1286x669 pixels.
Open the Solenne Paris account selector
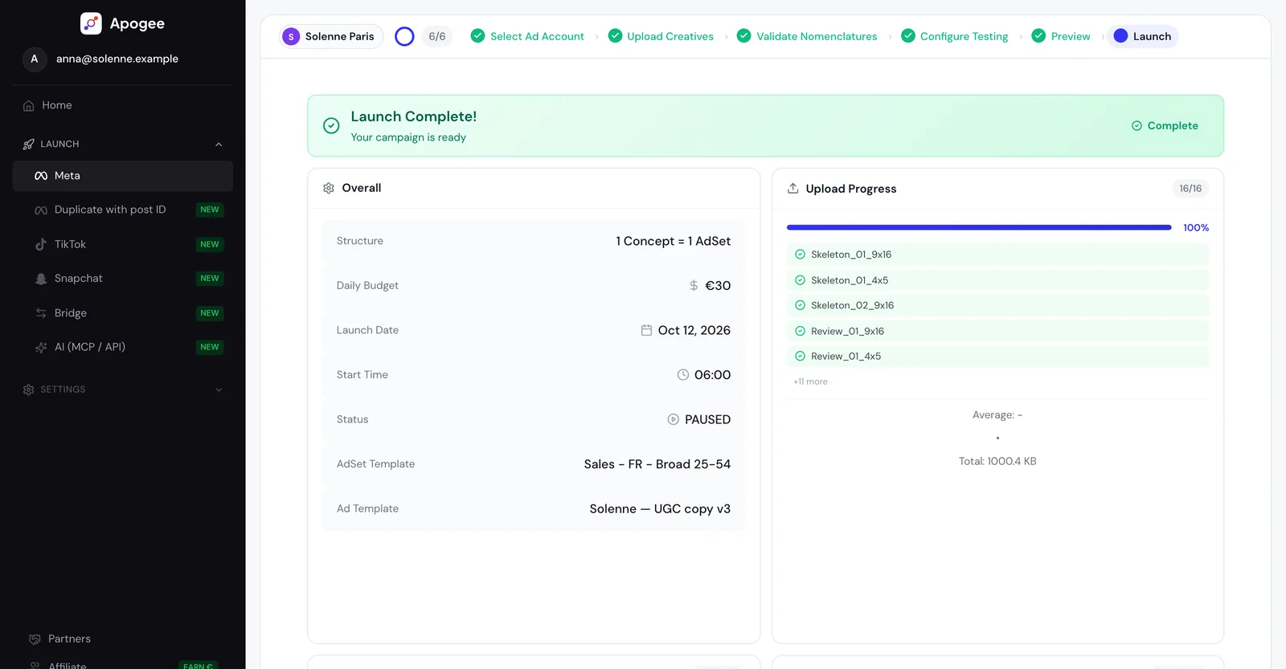(331, 37)
